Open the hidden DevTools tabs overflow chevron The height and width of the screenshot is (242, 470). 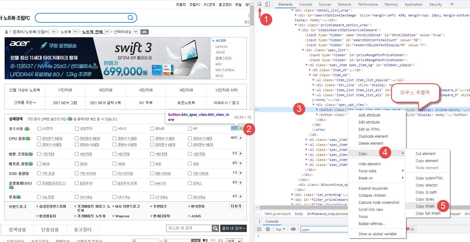pyautogui.click(x=452, y=4)
